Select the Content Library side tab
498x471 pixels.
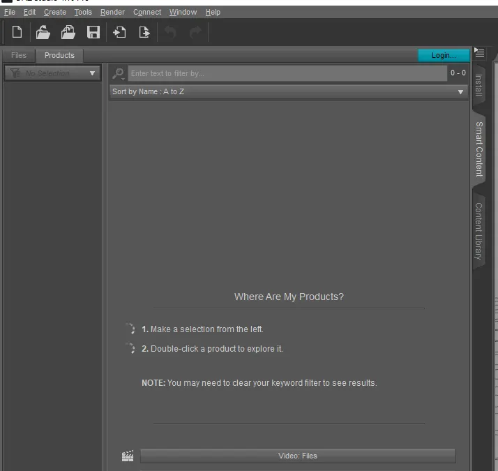478,231
